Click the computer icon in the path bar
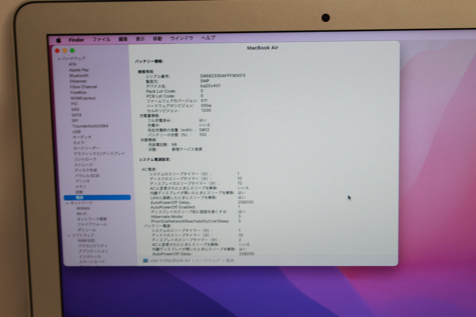This screenshot has width=476, height=317. click(x=145, y=261)
